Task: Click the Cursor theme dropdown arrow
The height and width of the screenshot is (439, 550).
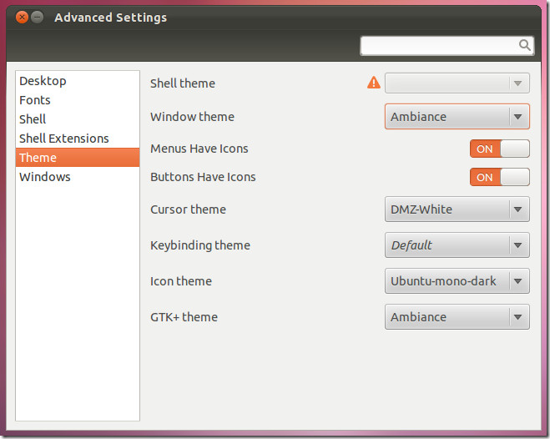Action: (x=518, y=209)
